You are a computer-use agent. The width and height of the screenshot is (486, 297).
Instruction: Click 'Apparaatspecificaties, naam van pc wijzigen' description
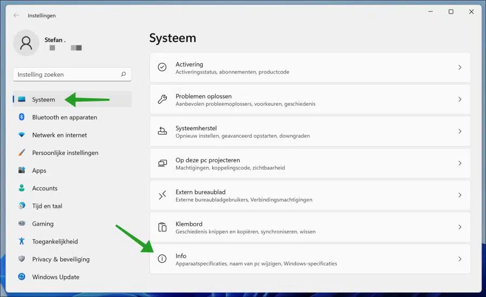256,264
